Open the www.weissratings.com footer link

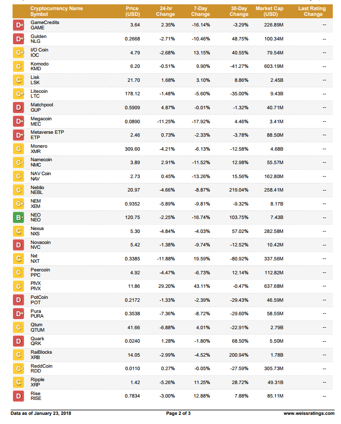pyautogui.click(x=309, y=413)
